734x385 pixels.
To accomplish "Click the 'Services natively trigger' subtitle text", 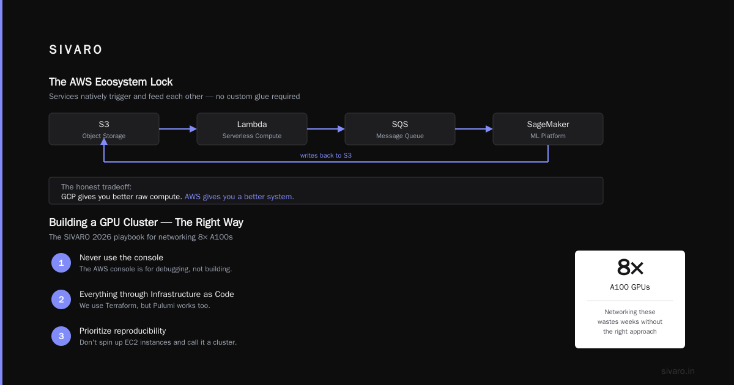I will (174, 97).
